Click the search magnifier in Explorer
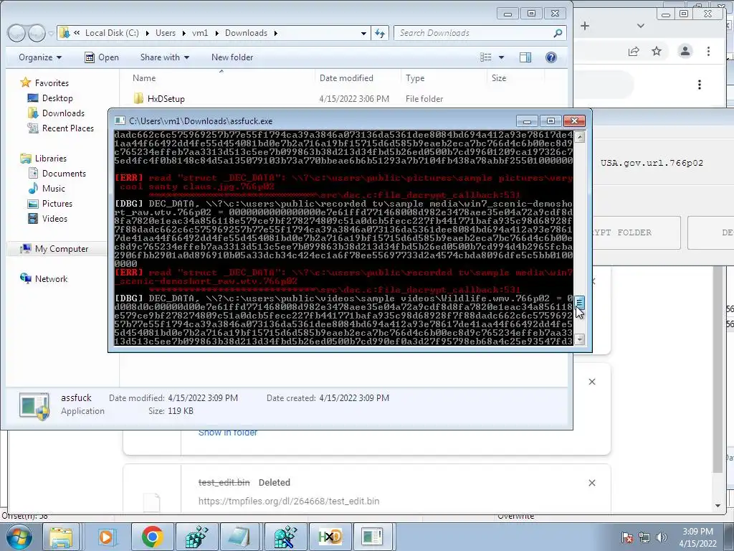This screenshot has height=551, width=734. click(x=557, y=33)
